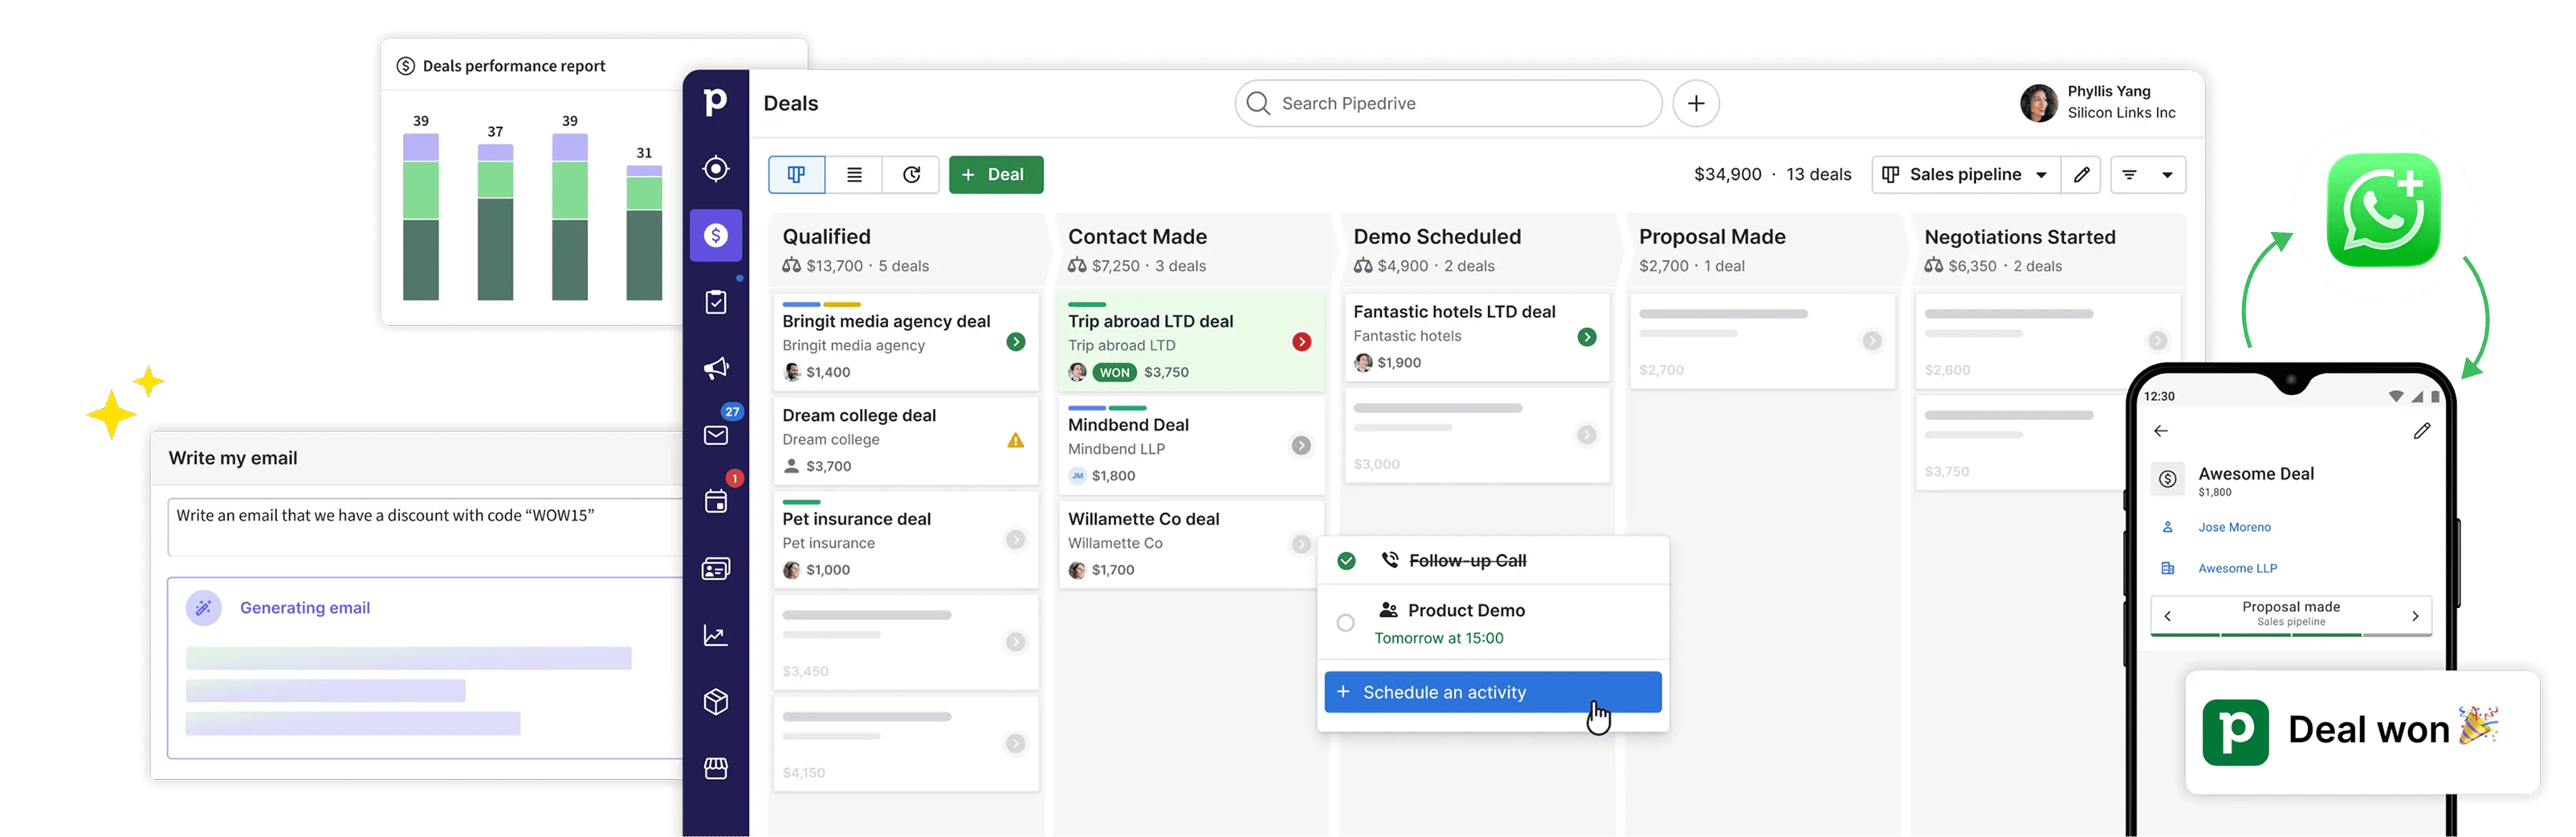The width and height of the screenshot is (2576, 837).
Task: Open the Pipedrive logo home icon
Action: tap(715, 102)
